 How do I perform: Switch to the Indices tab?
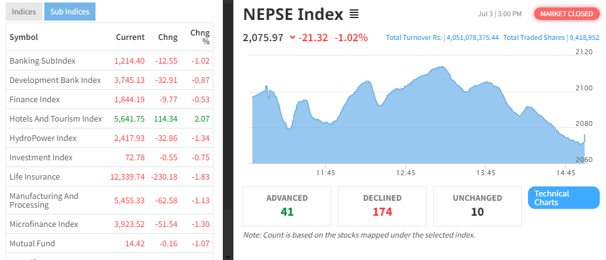24,11
